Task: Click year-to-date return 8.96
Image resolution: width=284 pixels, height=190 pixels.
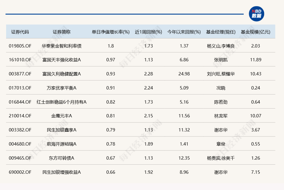Action: 184,172
